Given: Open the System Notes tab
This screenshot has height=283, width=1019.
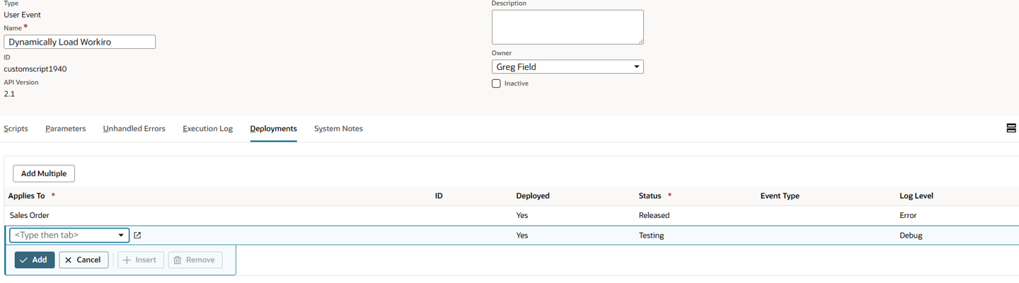Looking at the screenshot, I should pyautogui.click(x=338, y=129).
